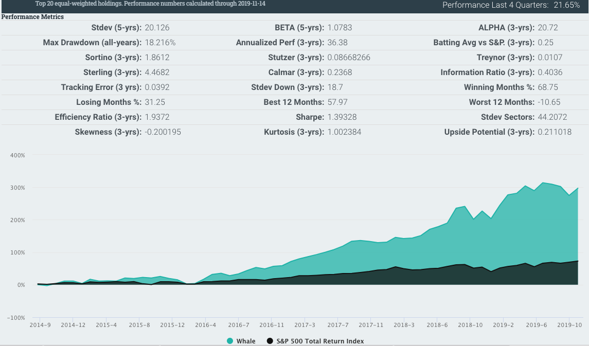Click the 2015-12 x-axis tick label
589x346 pixels.
[172, 325]
